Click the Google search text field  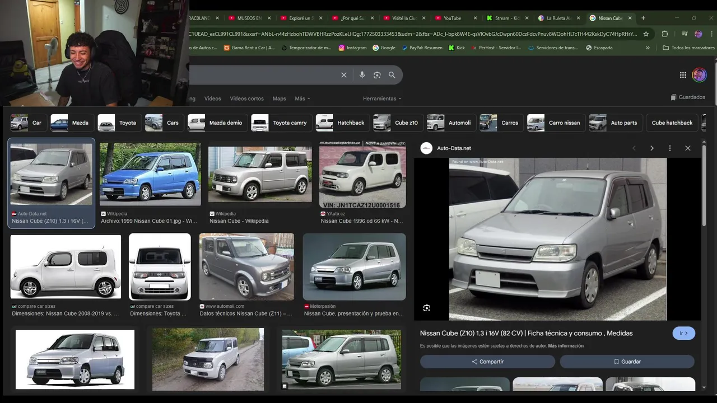(263, 75)
